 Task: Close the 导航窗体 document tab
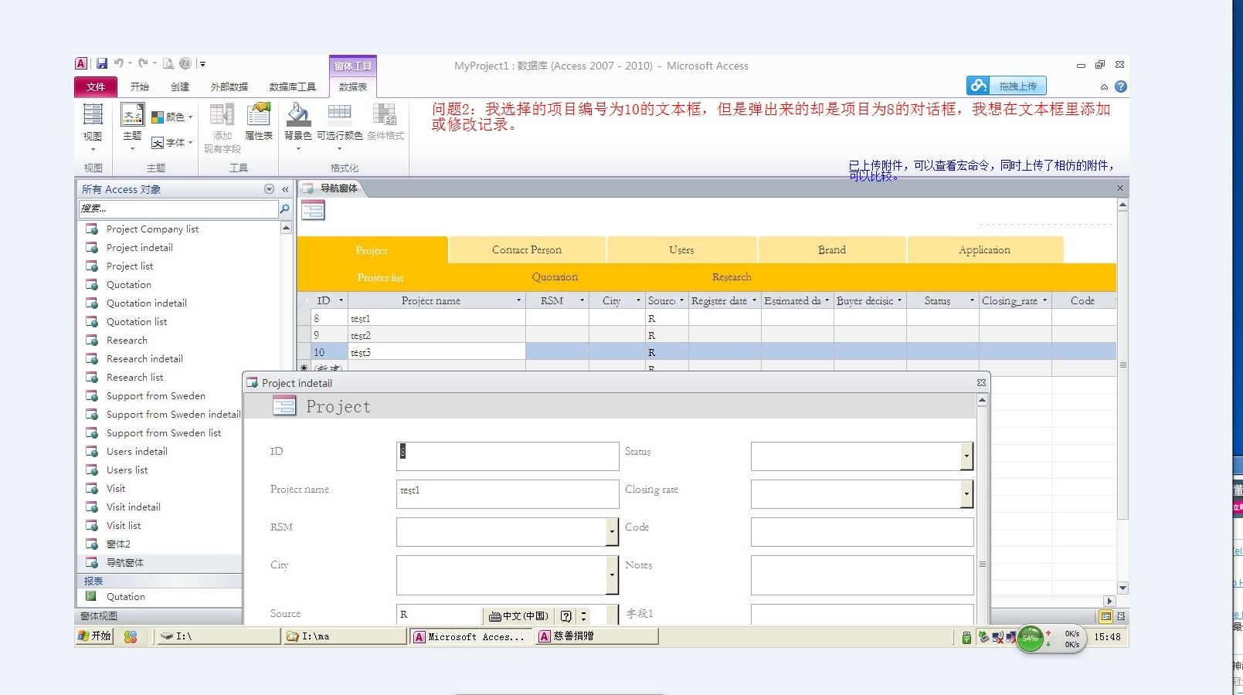[1120, 188]
